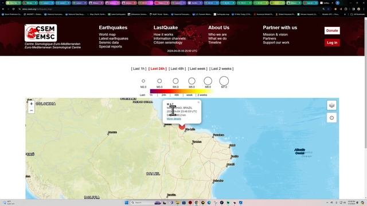The image size is (367, 206).
Task: Open Who we are link
Action: pyautogui.click(x=217, y=34)
